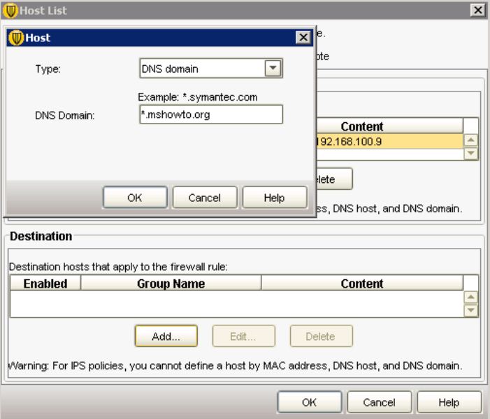Click the disabled destination Edit button
Screen dimensions: 490x419
[x=244, y=336]
